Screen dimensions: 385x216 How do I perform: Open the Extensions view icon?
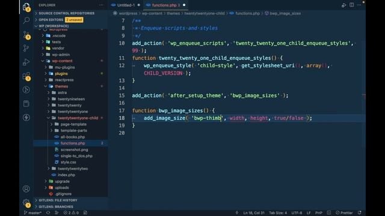coord(26,76)
